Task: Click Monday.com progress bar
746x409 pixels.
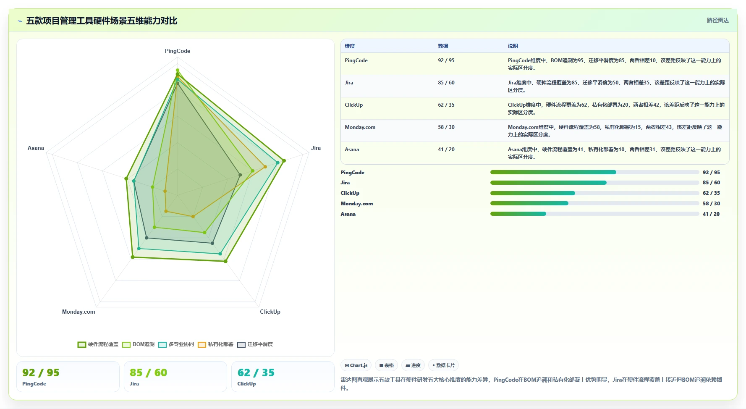Action: [x=595, y=203]
